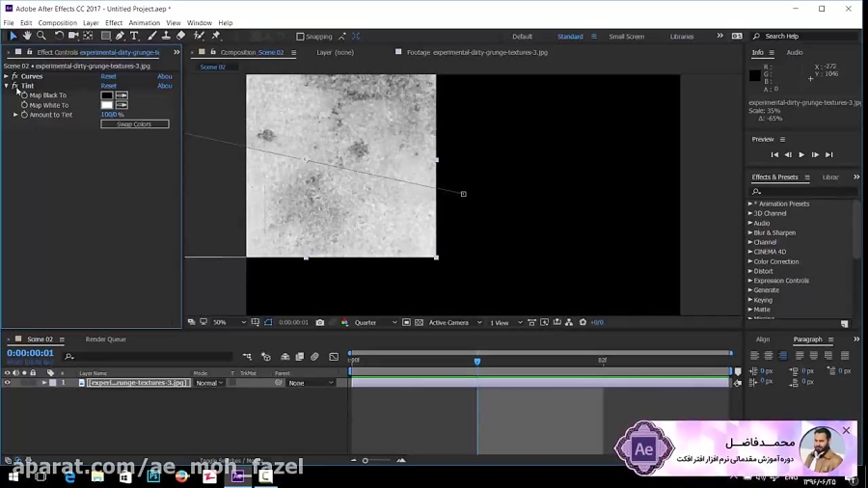Select the Brush tool
Image resolution: width=868 pixels, height=488 pixels.
click(x=151, y=36)
